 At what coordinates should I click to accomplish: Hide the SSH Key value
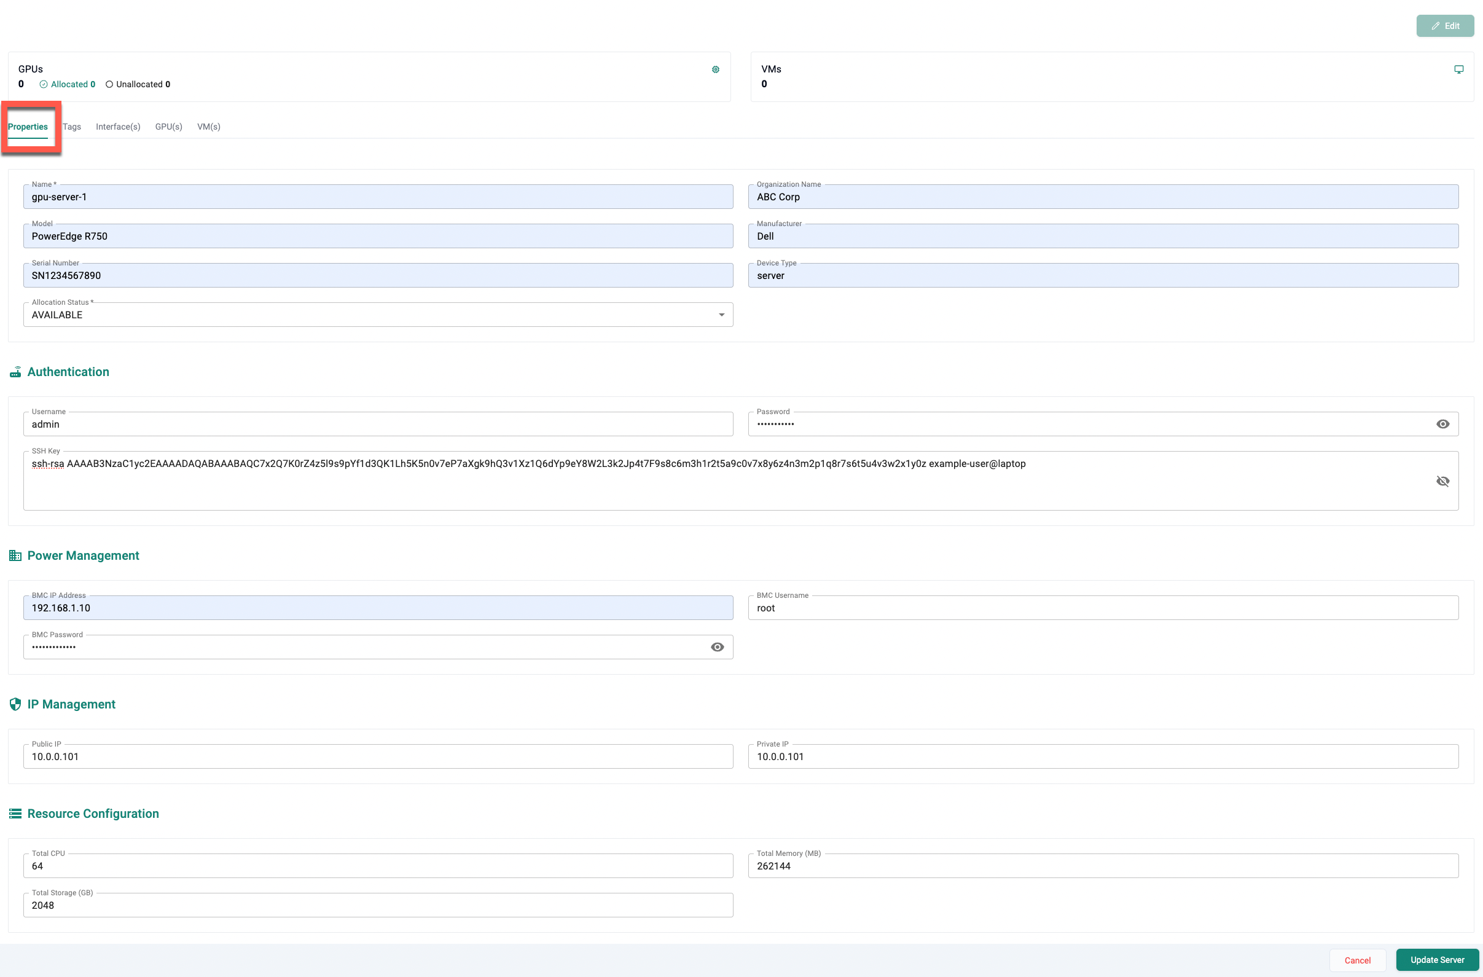click(x=1442, y=481)
